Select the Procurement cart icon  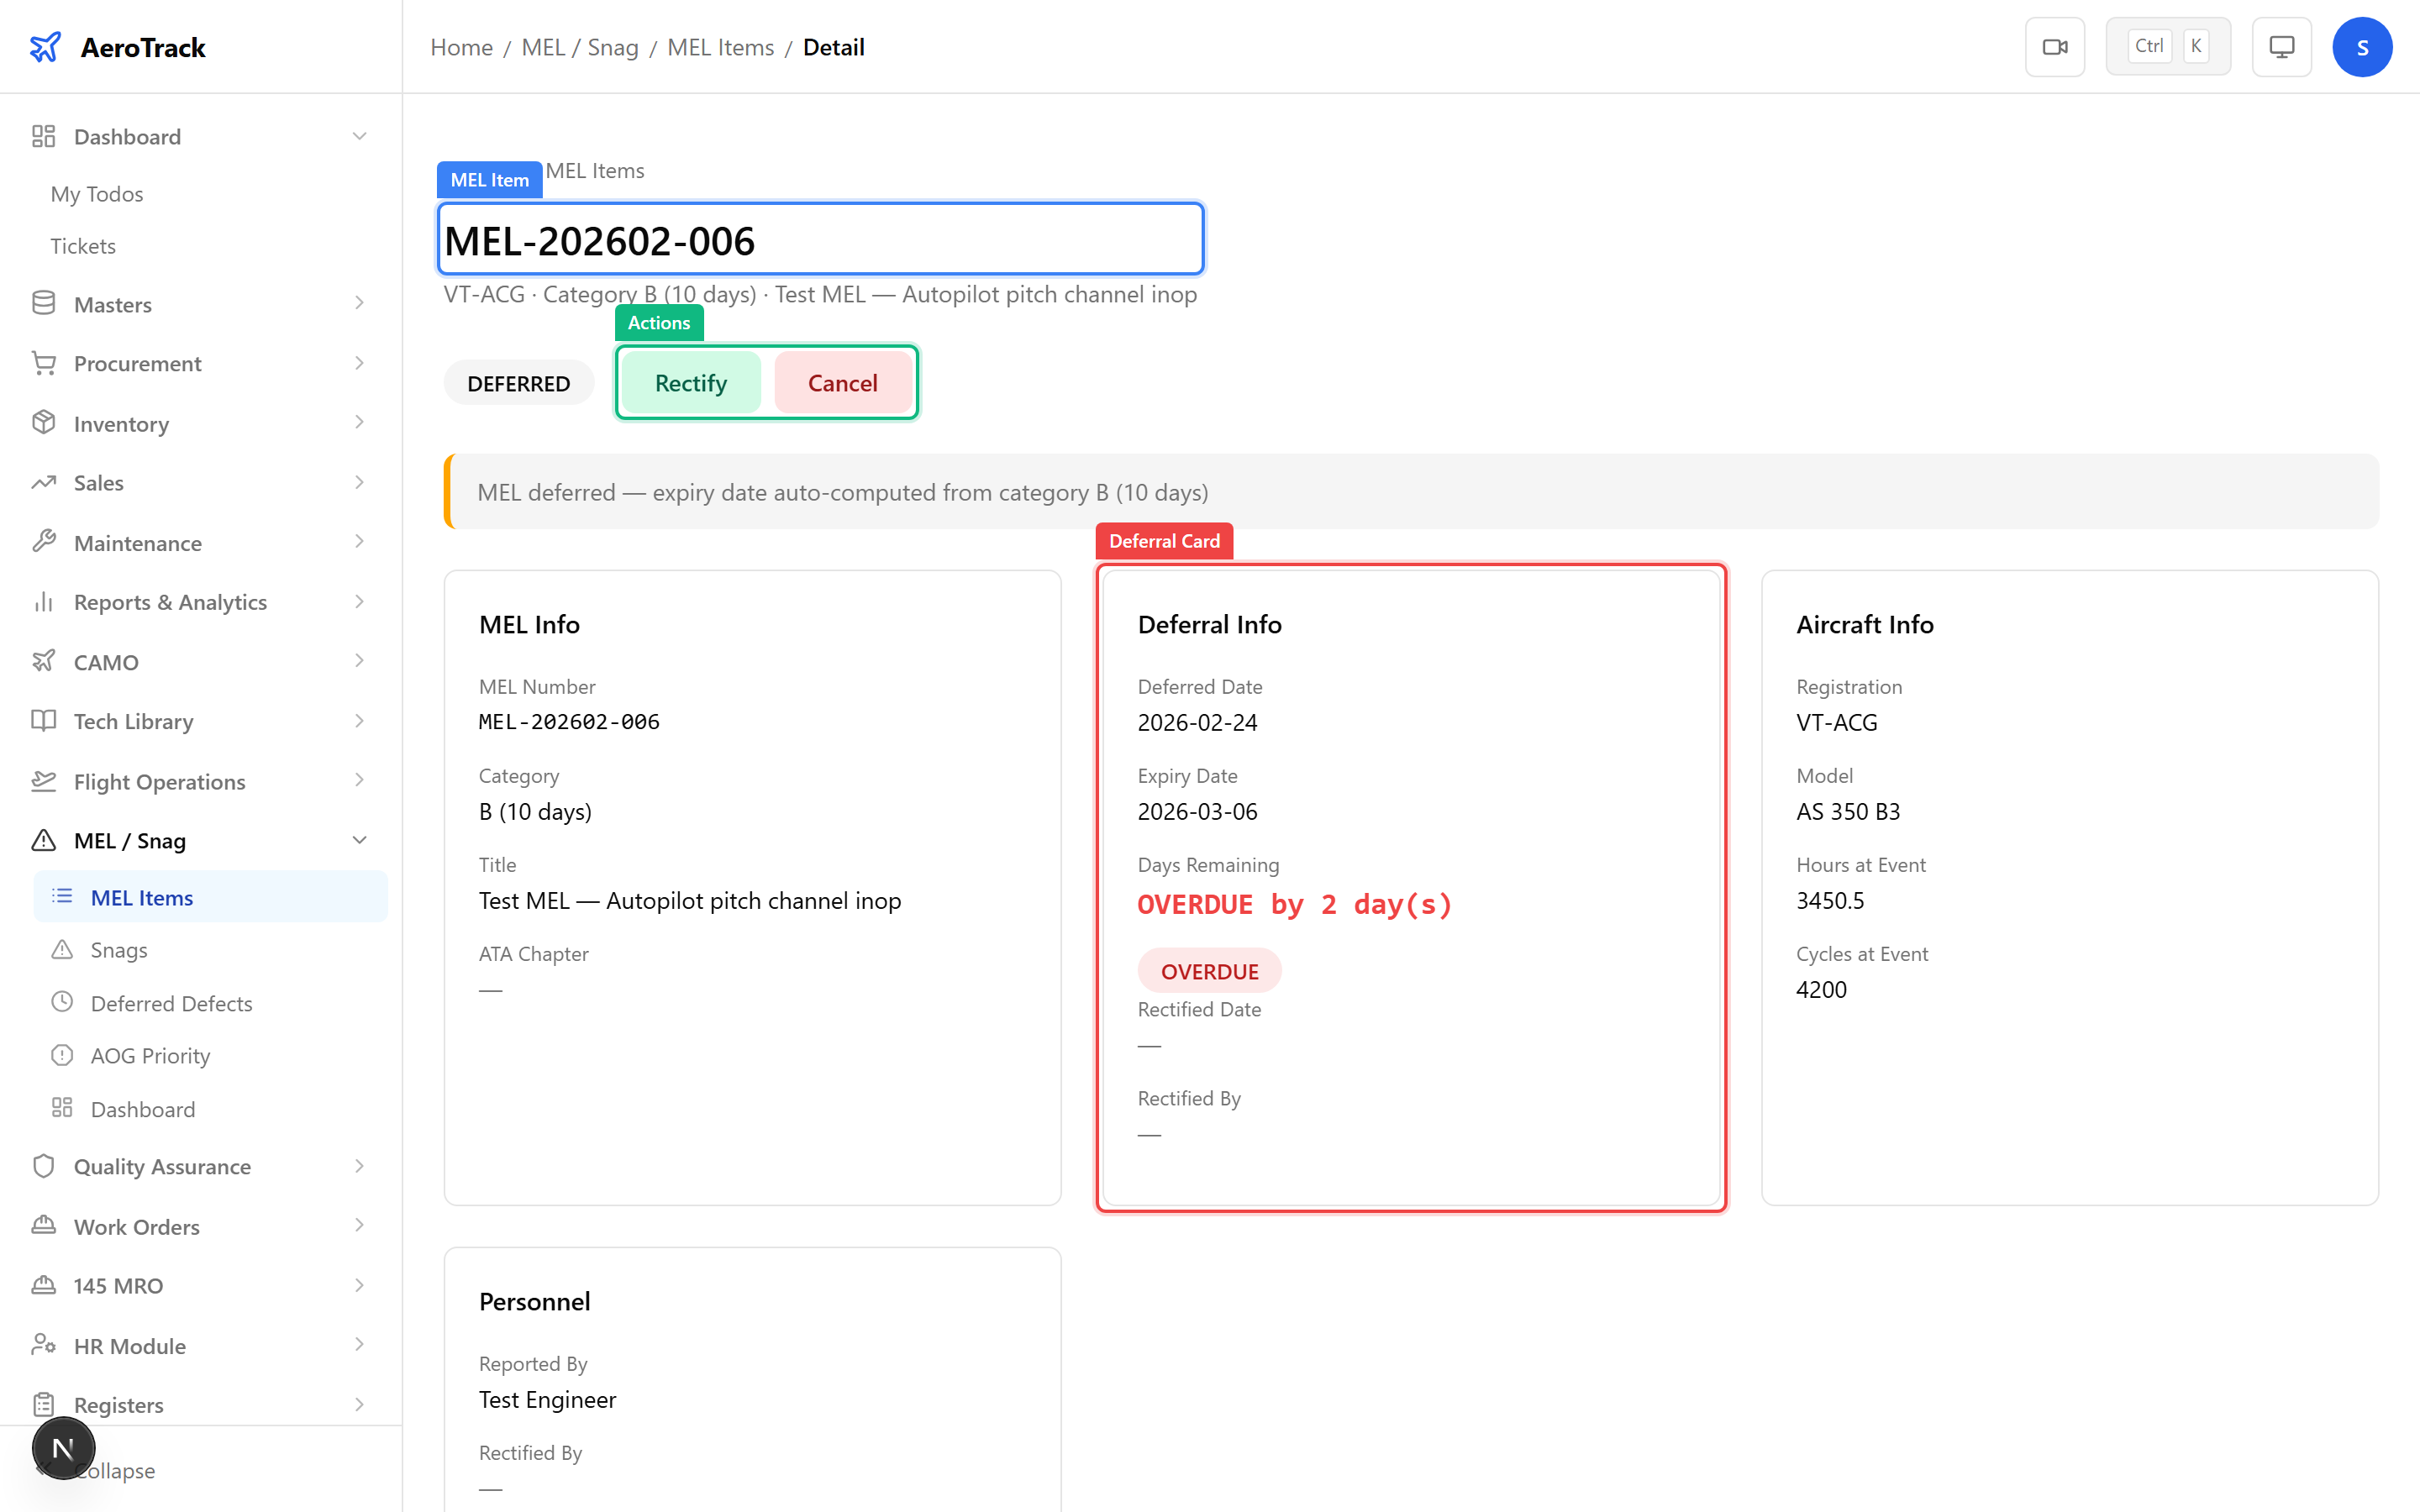(44, 363)
